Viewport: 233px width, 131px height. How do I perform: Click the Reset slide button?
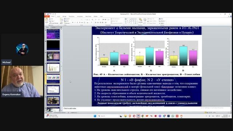66,21
